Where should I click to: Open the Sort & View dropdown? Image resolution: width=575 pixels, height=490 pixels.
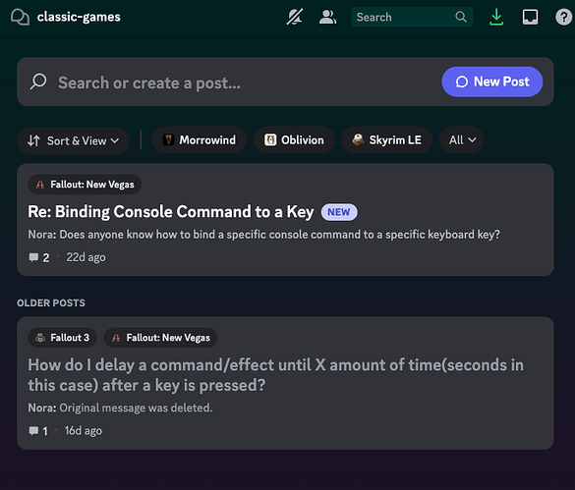coord(74,140)
